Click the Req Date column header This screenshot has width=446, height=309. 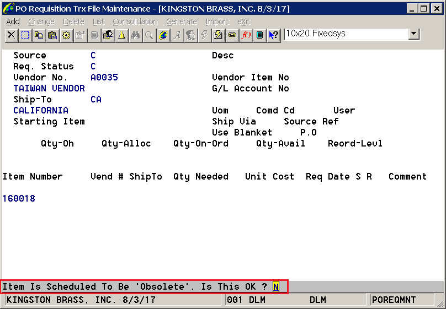[328, 176]
